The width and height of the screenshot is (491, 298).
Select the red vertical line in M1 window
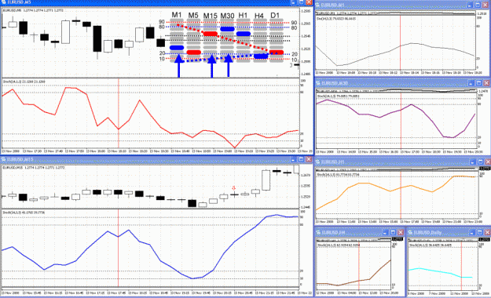point(400,42)
